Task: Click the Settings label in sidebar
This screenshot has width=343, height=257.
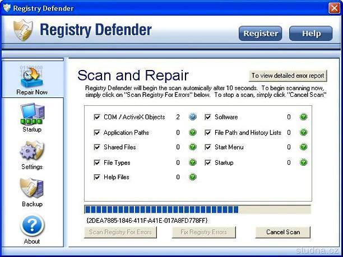Action: 32,167
